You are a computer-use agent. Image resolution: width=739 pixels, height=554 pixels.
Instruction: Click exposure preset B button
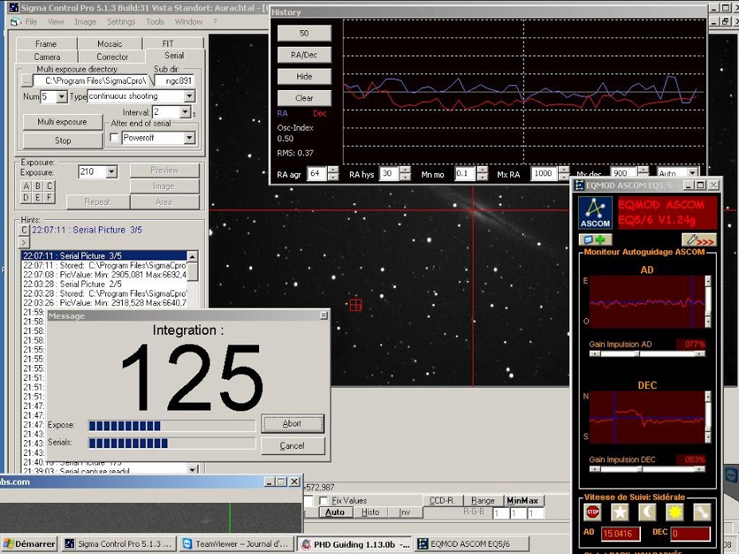(x=37, y=186)
